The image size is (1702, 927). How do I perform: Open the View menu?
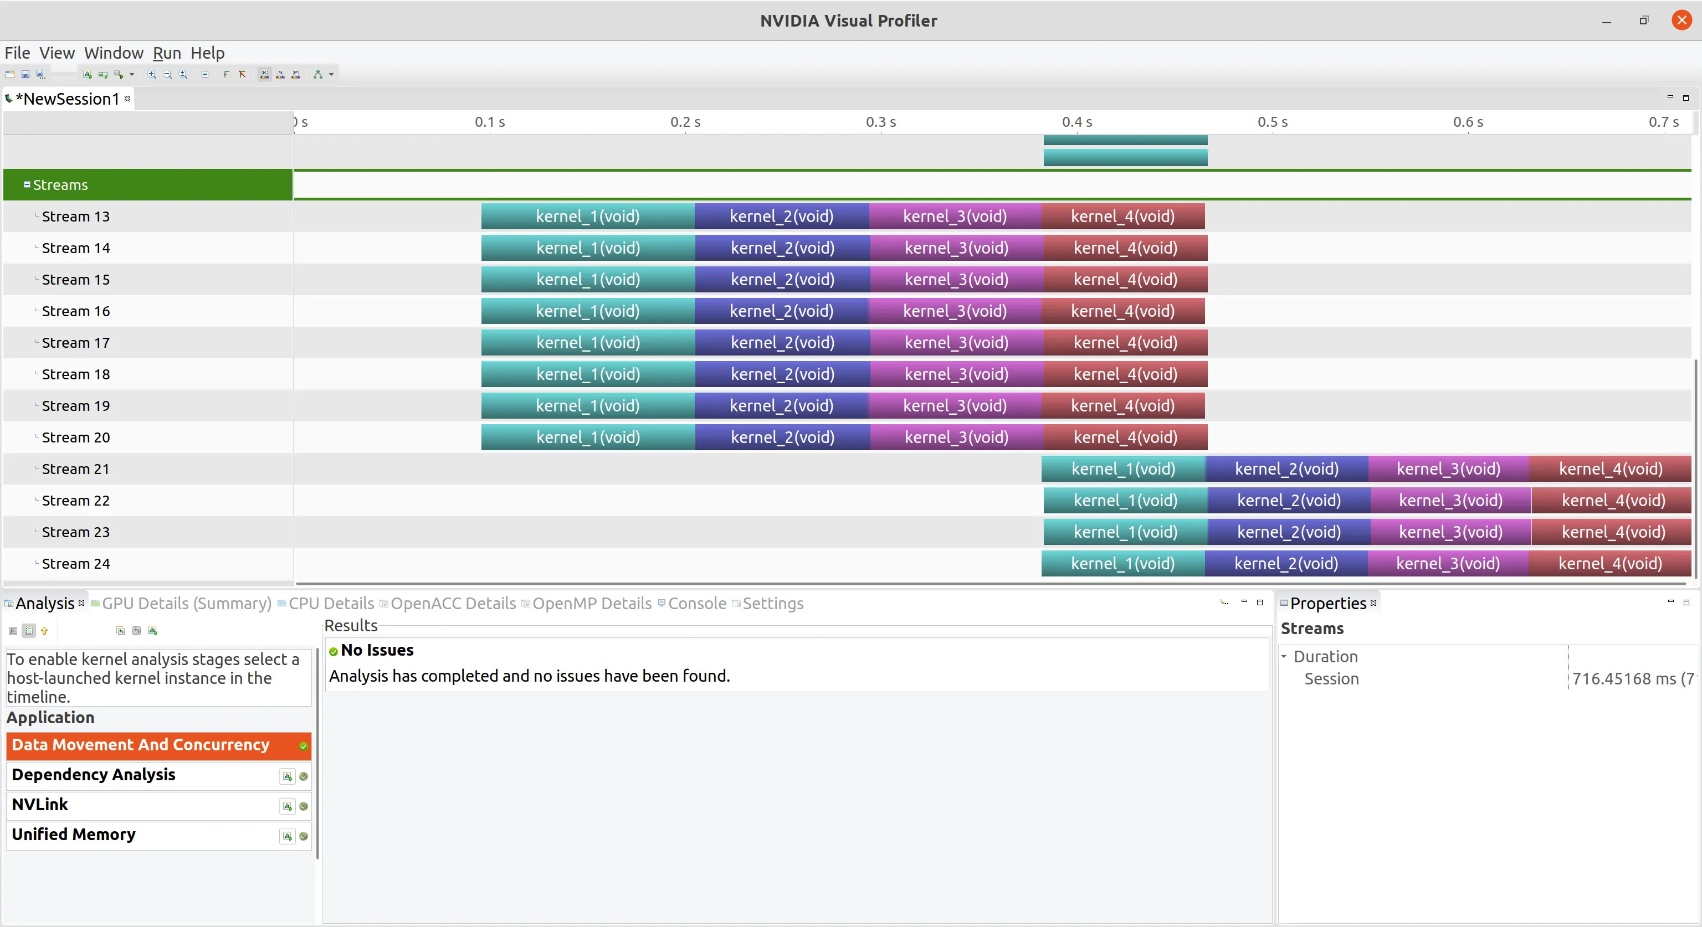[x=57, y=53]
